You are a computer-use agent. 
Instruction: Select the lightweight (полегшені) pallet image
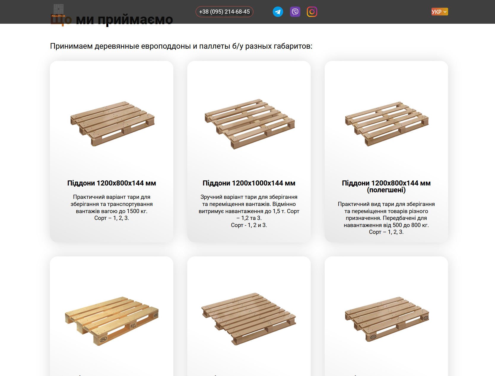tap(387, 124)
